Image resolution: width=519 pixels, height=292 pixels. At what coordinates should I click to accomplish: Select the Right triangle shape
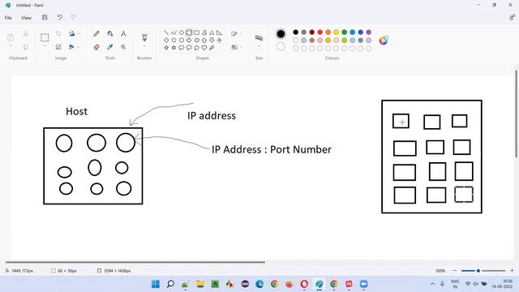pyautogui.click(x=219, y=32)
